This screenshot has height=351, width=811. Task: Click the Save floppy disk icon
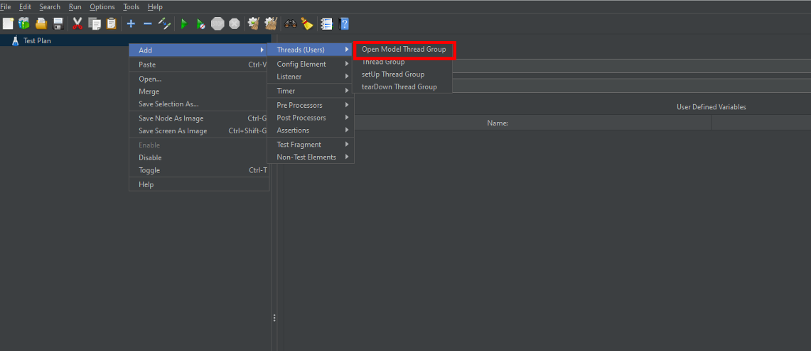tap(58, 23)
